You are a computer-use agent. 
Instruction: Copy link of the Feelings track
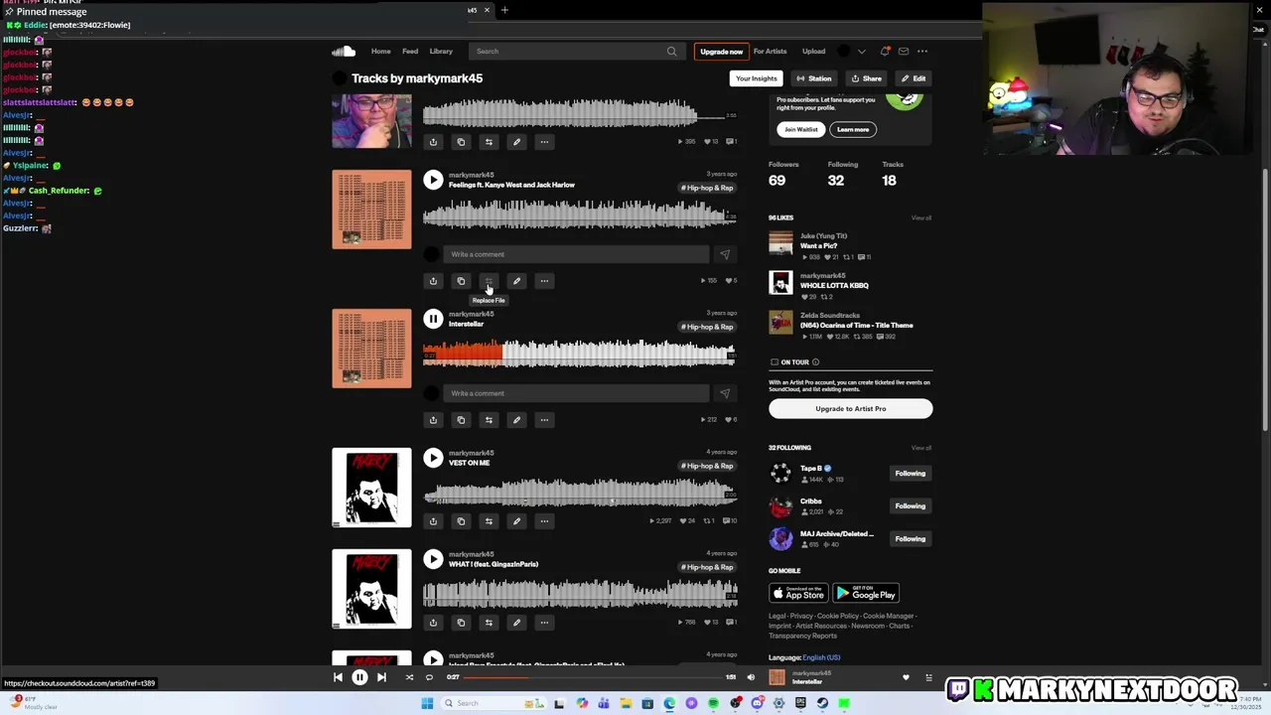coord(461,281)
